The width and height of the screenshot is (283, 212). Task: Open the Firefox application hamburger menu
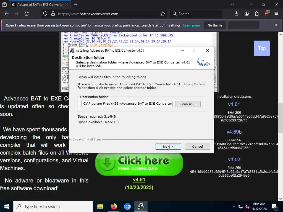click(276, 14)
